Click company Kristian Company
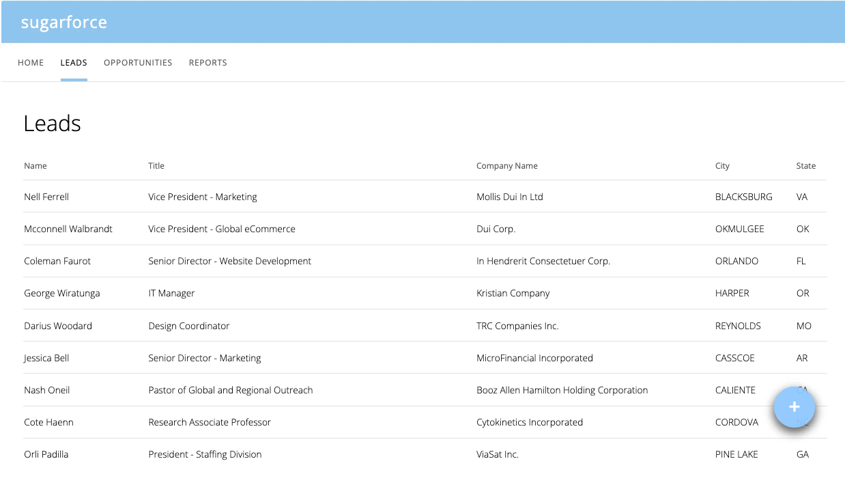 tap(513, 293)
